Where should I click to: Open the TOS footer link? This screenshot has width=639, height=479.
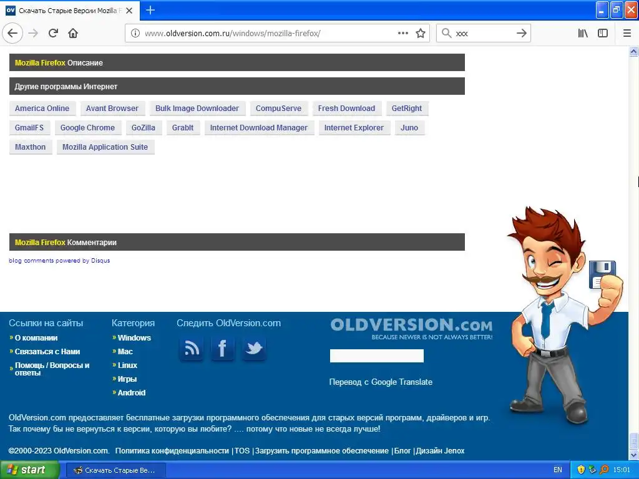click(x=242, y=450)
